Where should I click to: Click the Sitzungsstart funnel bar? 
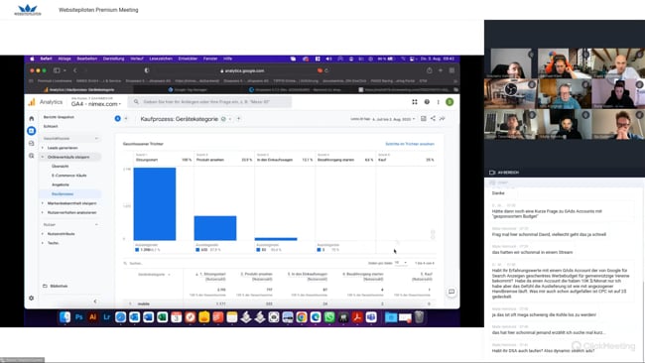point(155,204)
